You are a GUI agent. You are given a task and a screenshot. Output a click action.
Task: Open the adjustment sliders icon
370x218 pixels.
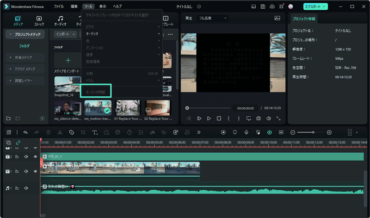(x=141, y=132)
